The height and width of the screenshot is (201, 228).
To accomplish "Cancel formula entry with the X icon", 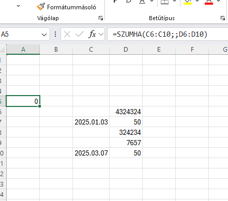I will tap(67, 34).
